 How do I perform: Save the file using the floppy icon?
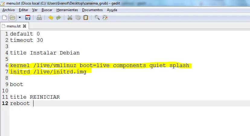(x=28, y=17)
